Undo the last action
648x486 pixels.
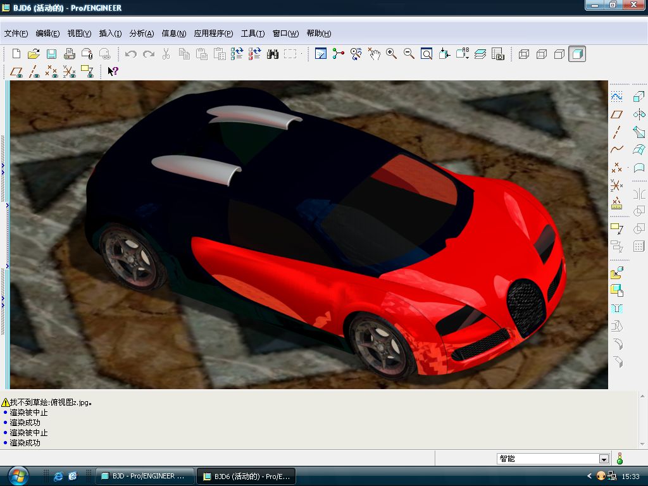click(131, 54)
